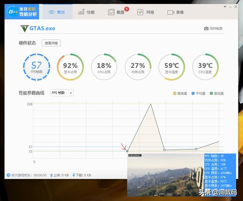Click the 性能参数曲线 section heading
This screenshot has height=201, width=243.
click(32, 93)
